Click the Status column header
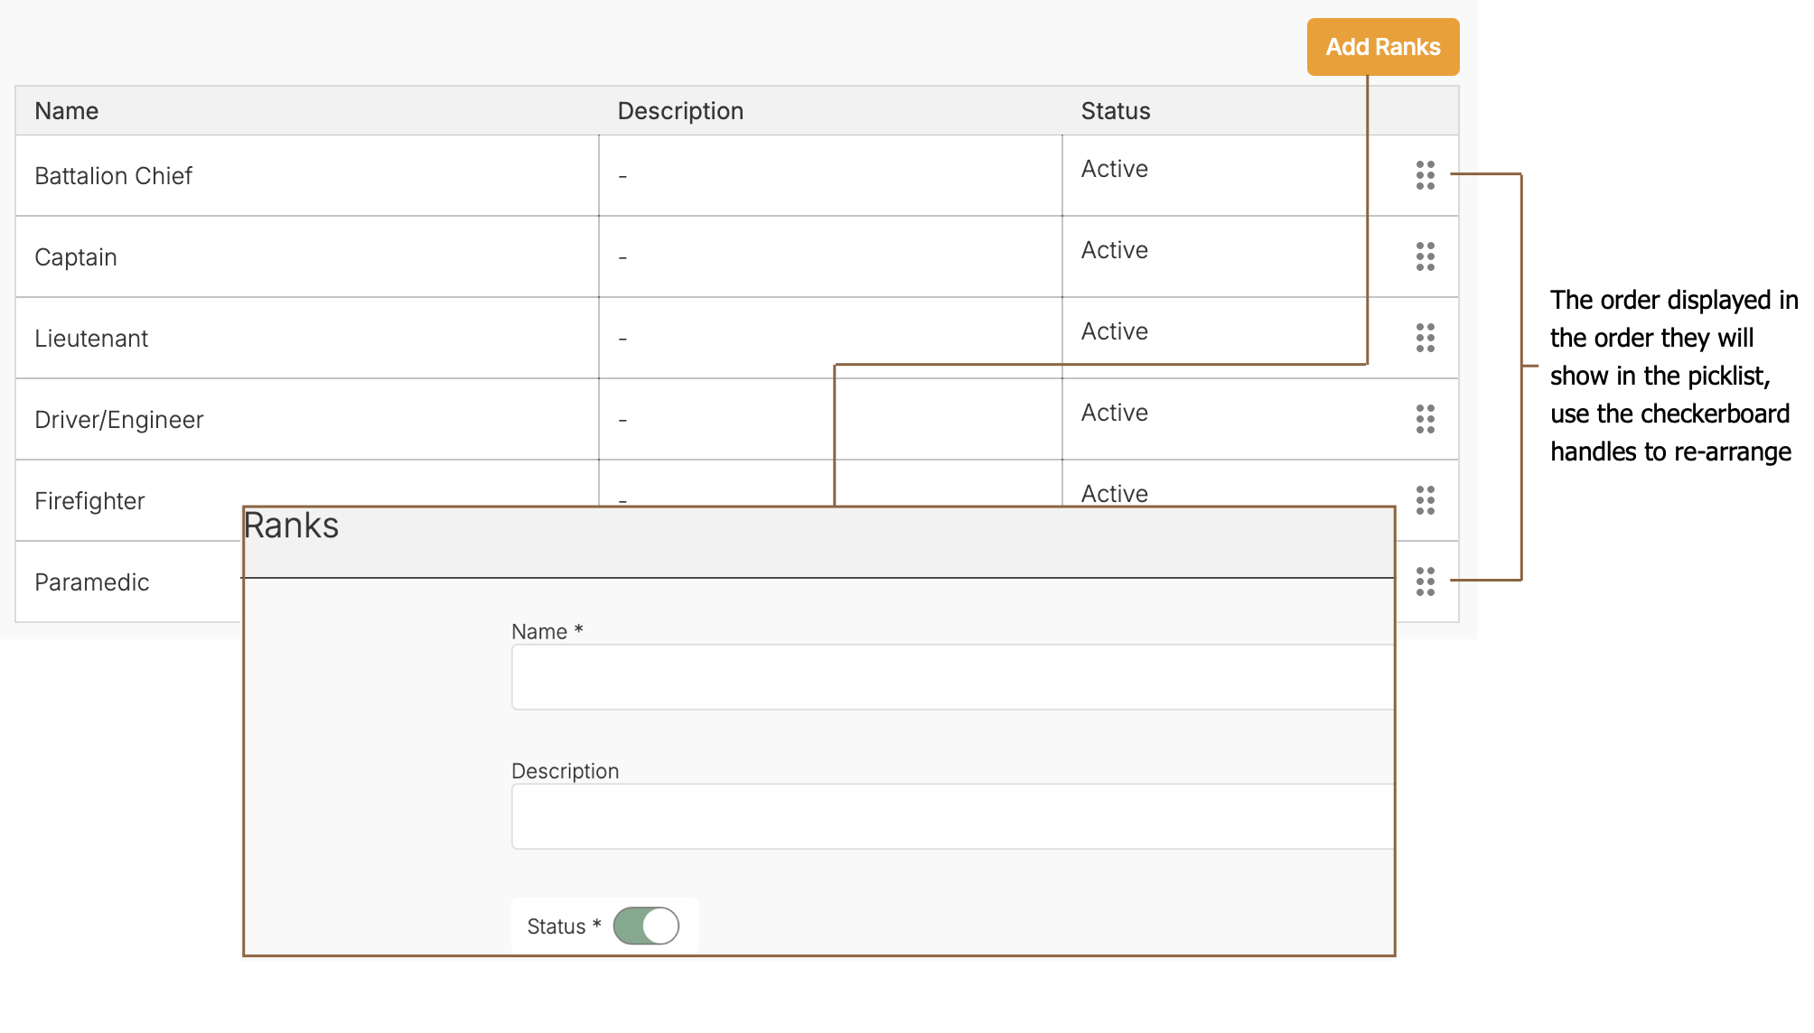 1116,111
